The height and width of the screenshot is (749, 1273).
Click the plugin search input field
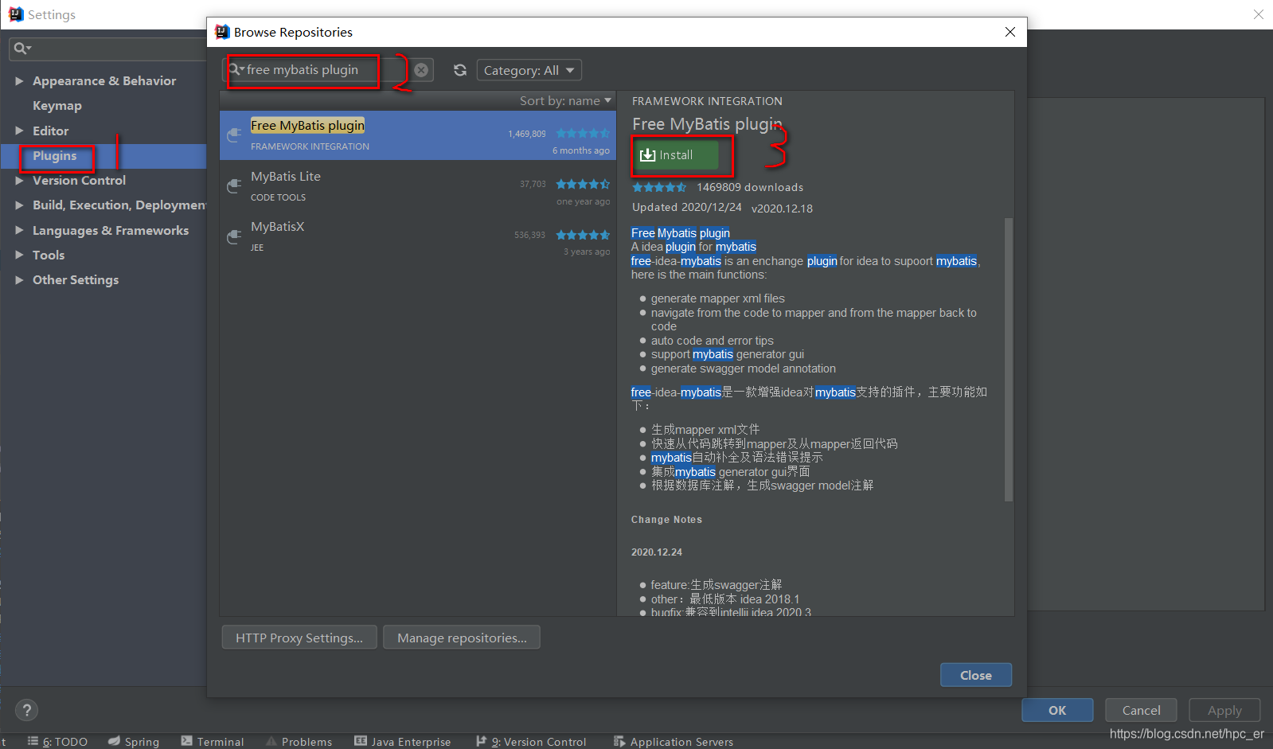(326, 70)
